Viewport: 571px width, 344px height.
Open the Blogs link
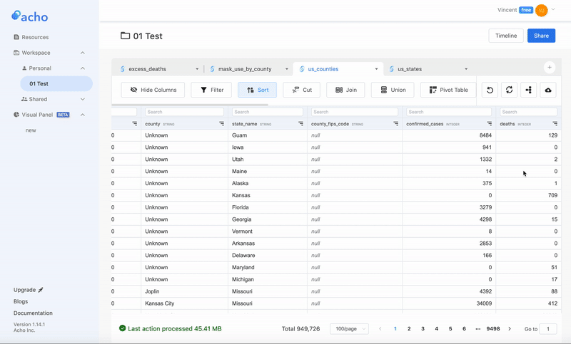tap(21, 301)
